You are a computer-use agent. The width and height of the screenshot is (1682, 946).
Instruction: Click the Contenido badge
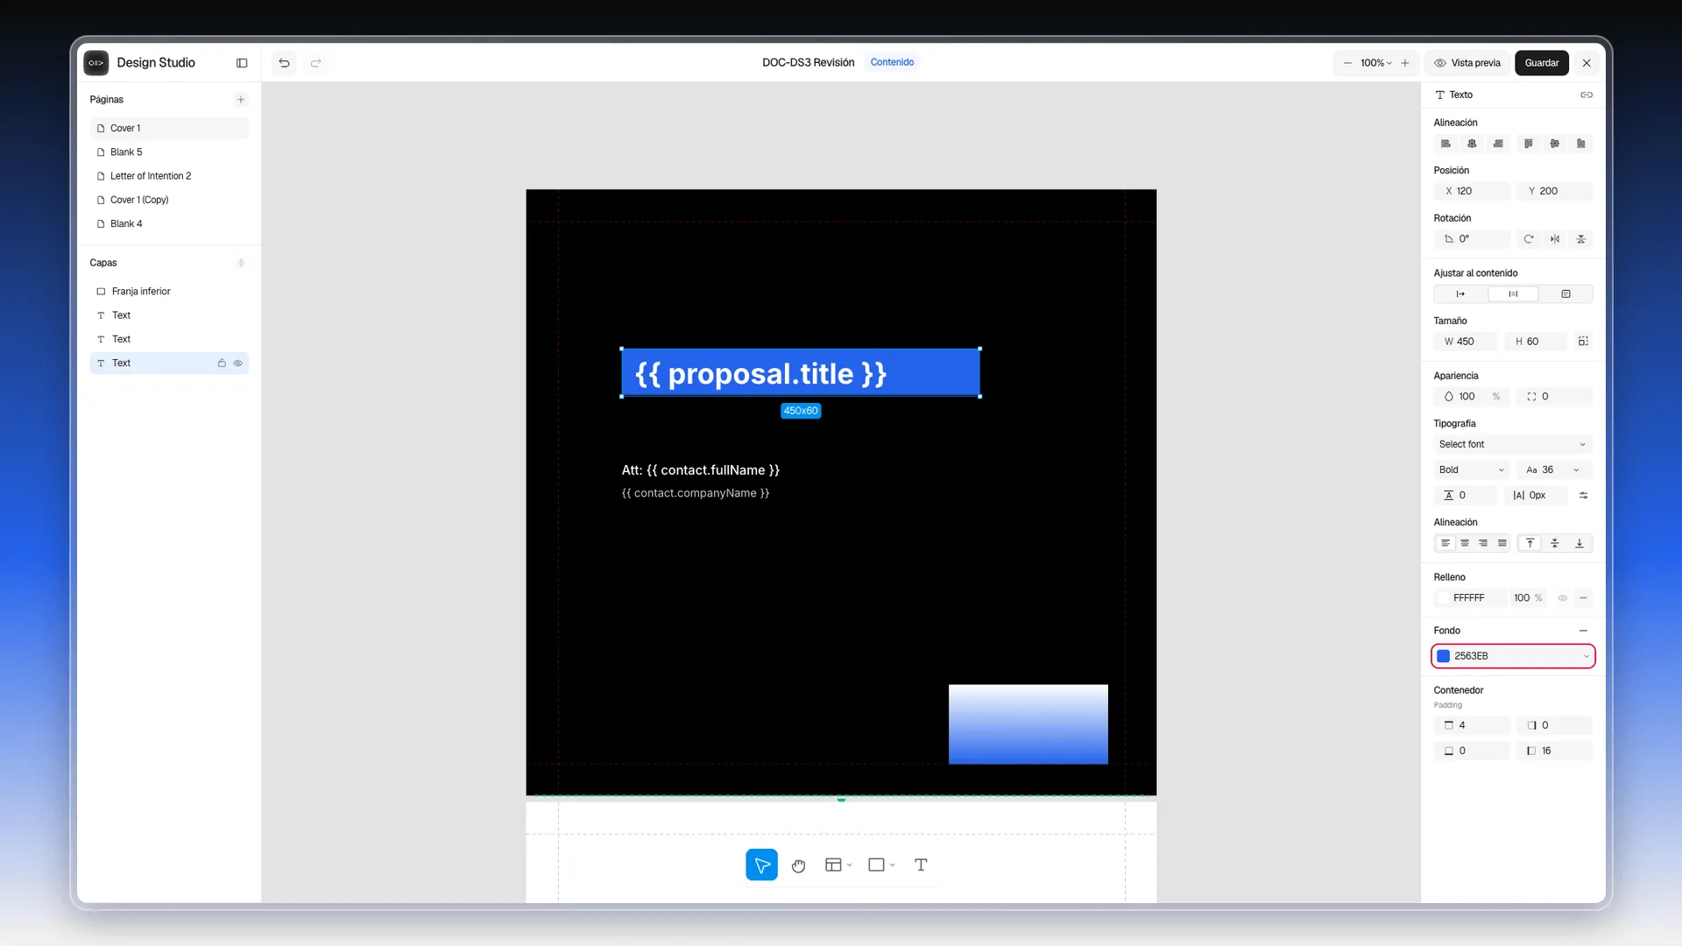tap(892, 62)
